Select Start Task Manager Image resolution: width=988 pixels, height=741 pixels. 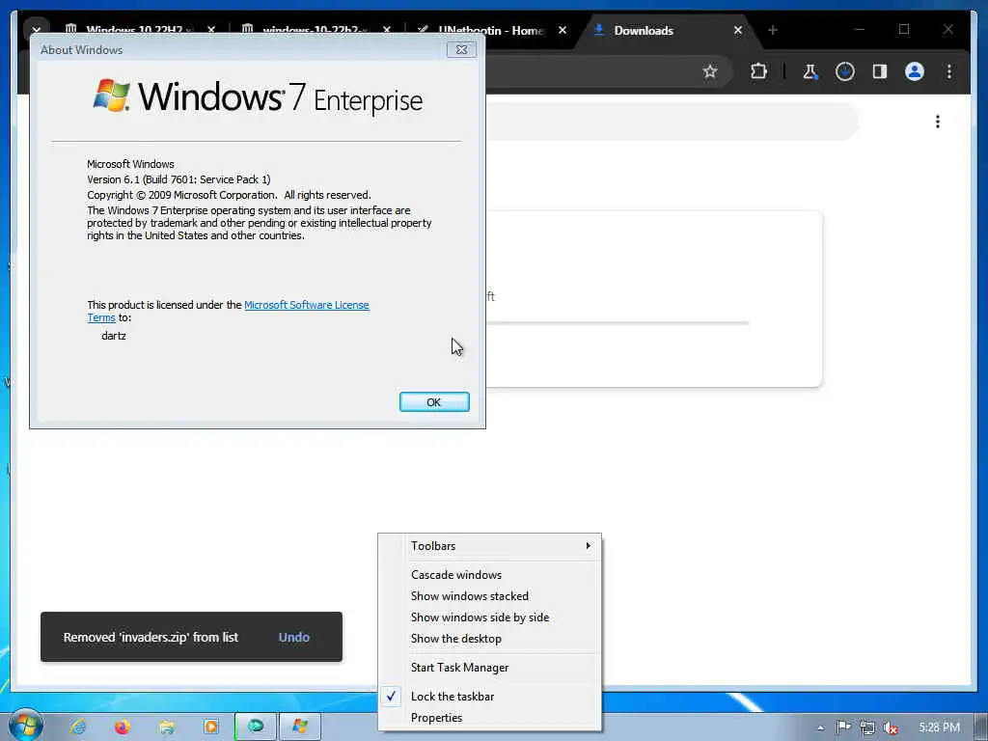tap(490, 668)
